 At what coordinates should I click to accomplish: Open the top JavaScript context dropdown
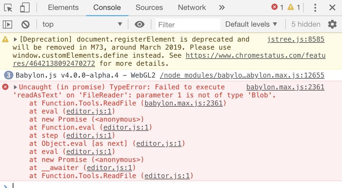[x=82, y=24]
